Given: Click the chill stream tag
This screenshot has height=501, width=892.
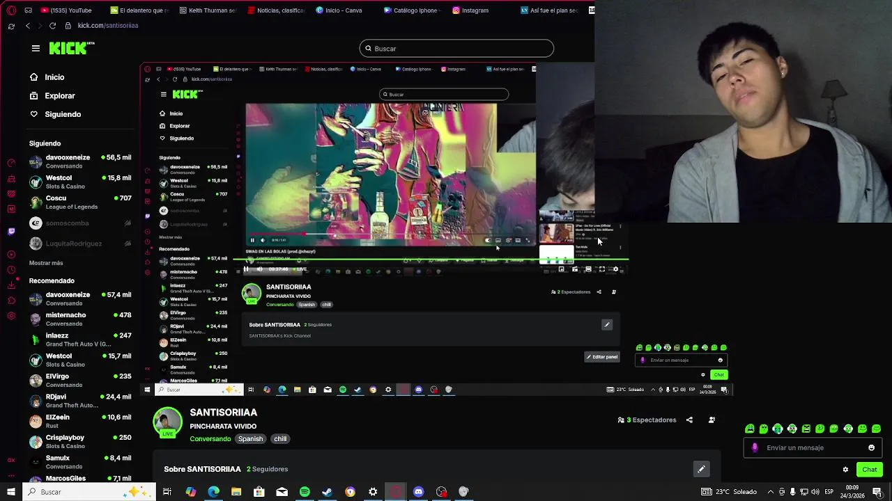Looking at the screenshot, I should 280,439.
